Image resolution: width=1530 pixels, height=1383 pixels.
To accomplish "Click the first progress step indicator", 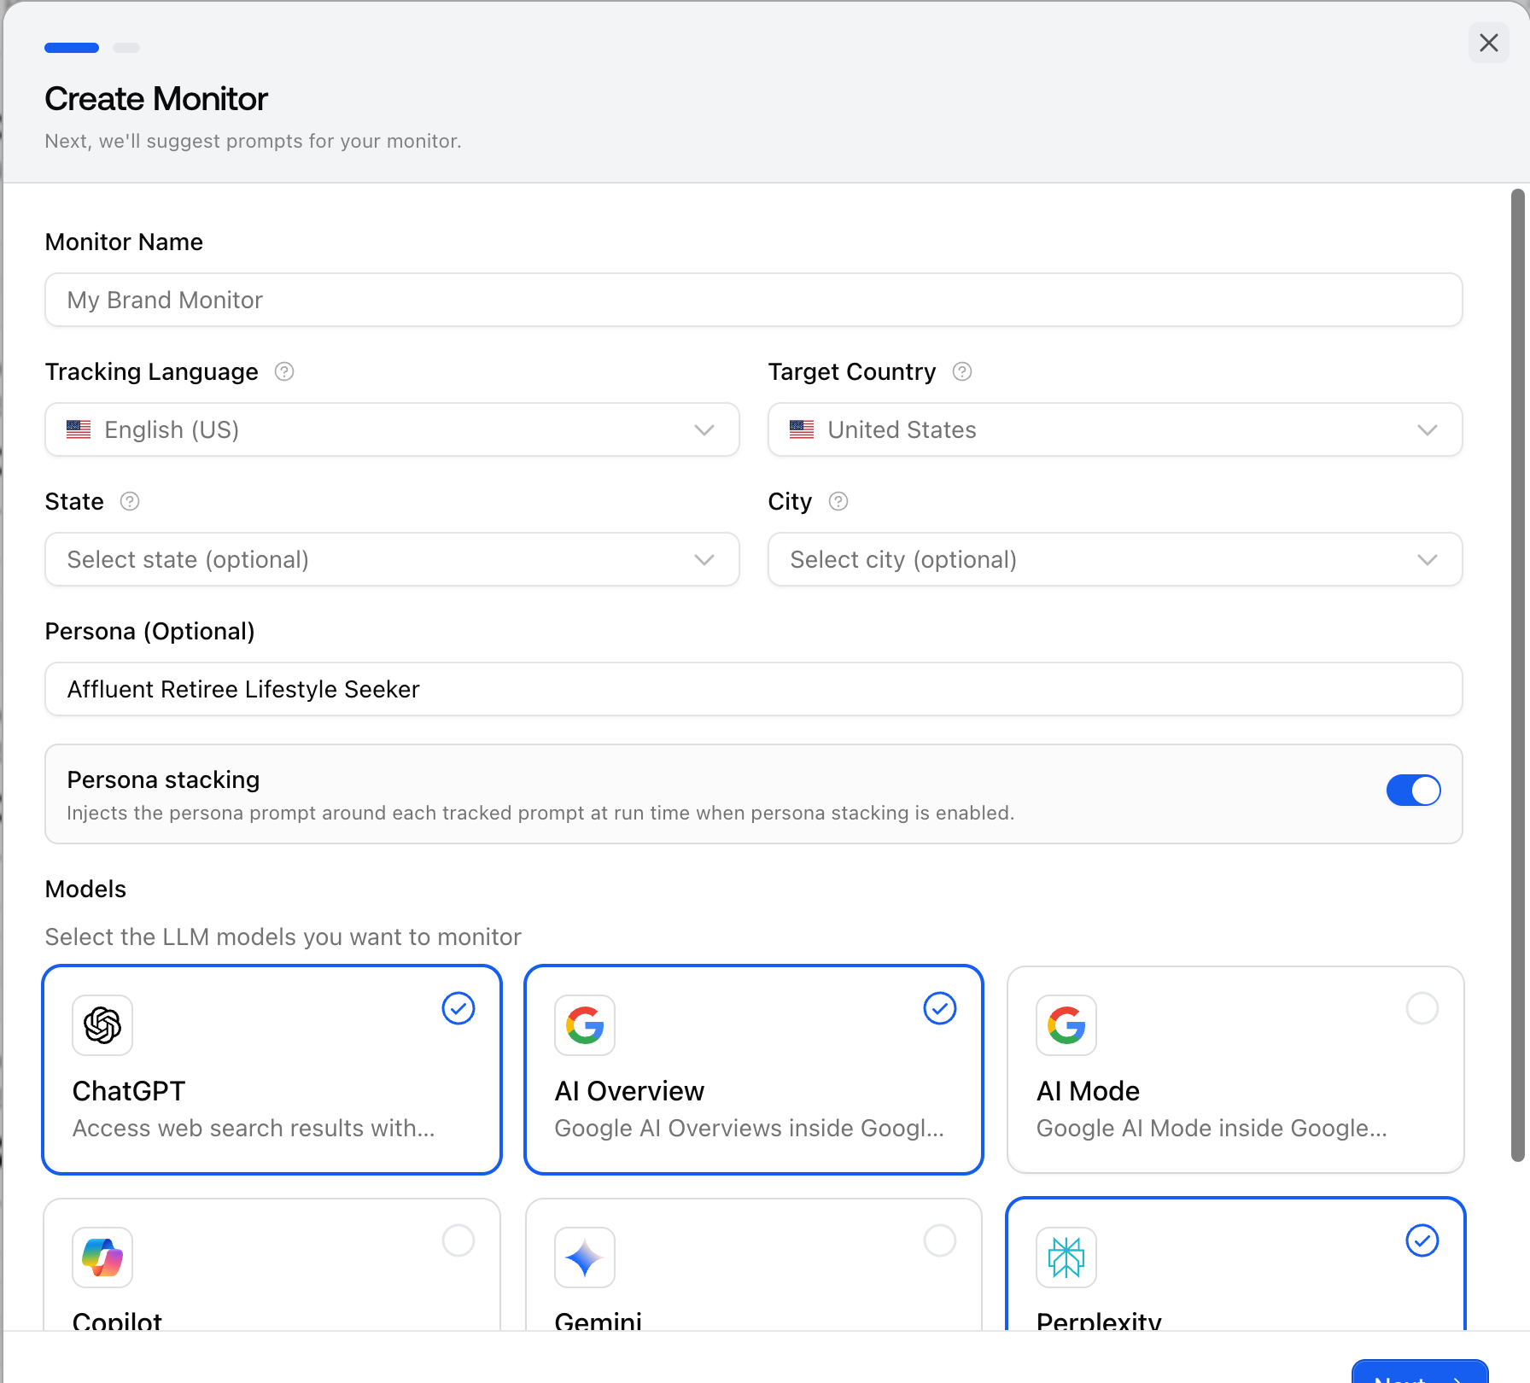I will (x=72, y=48).
